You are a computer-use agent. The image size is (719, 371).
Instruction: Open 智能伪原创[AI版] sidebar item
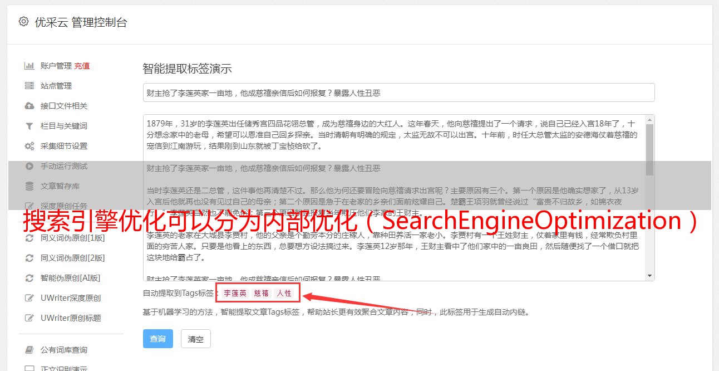point(70,278)
